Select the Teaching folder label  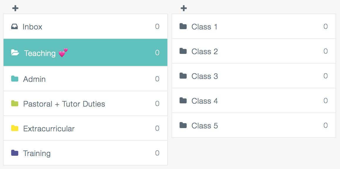(x=40, y=53)
